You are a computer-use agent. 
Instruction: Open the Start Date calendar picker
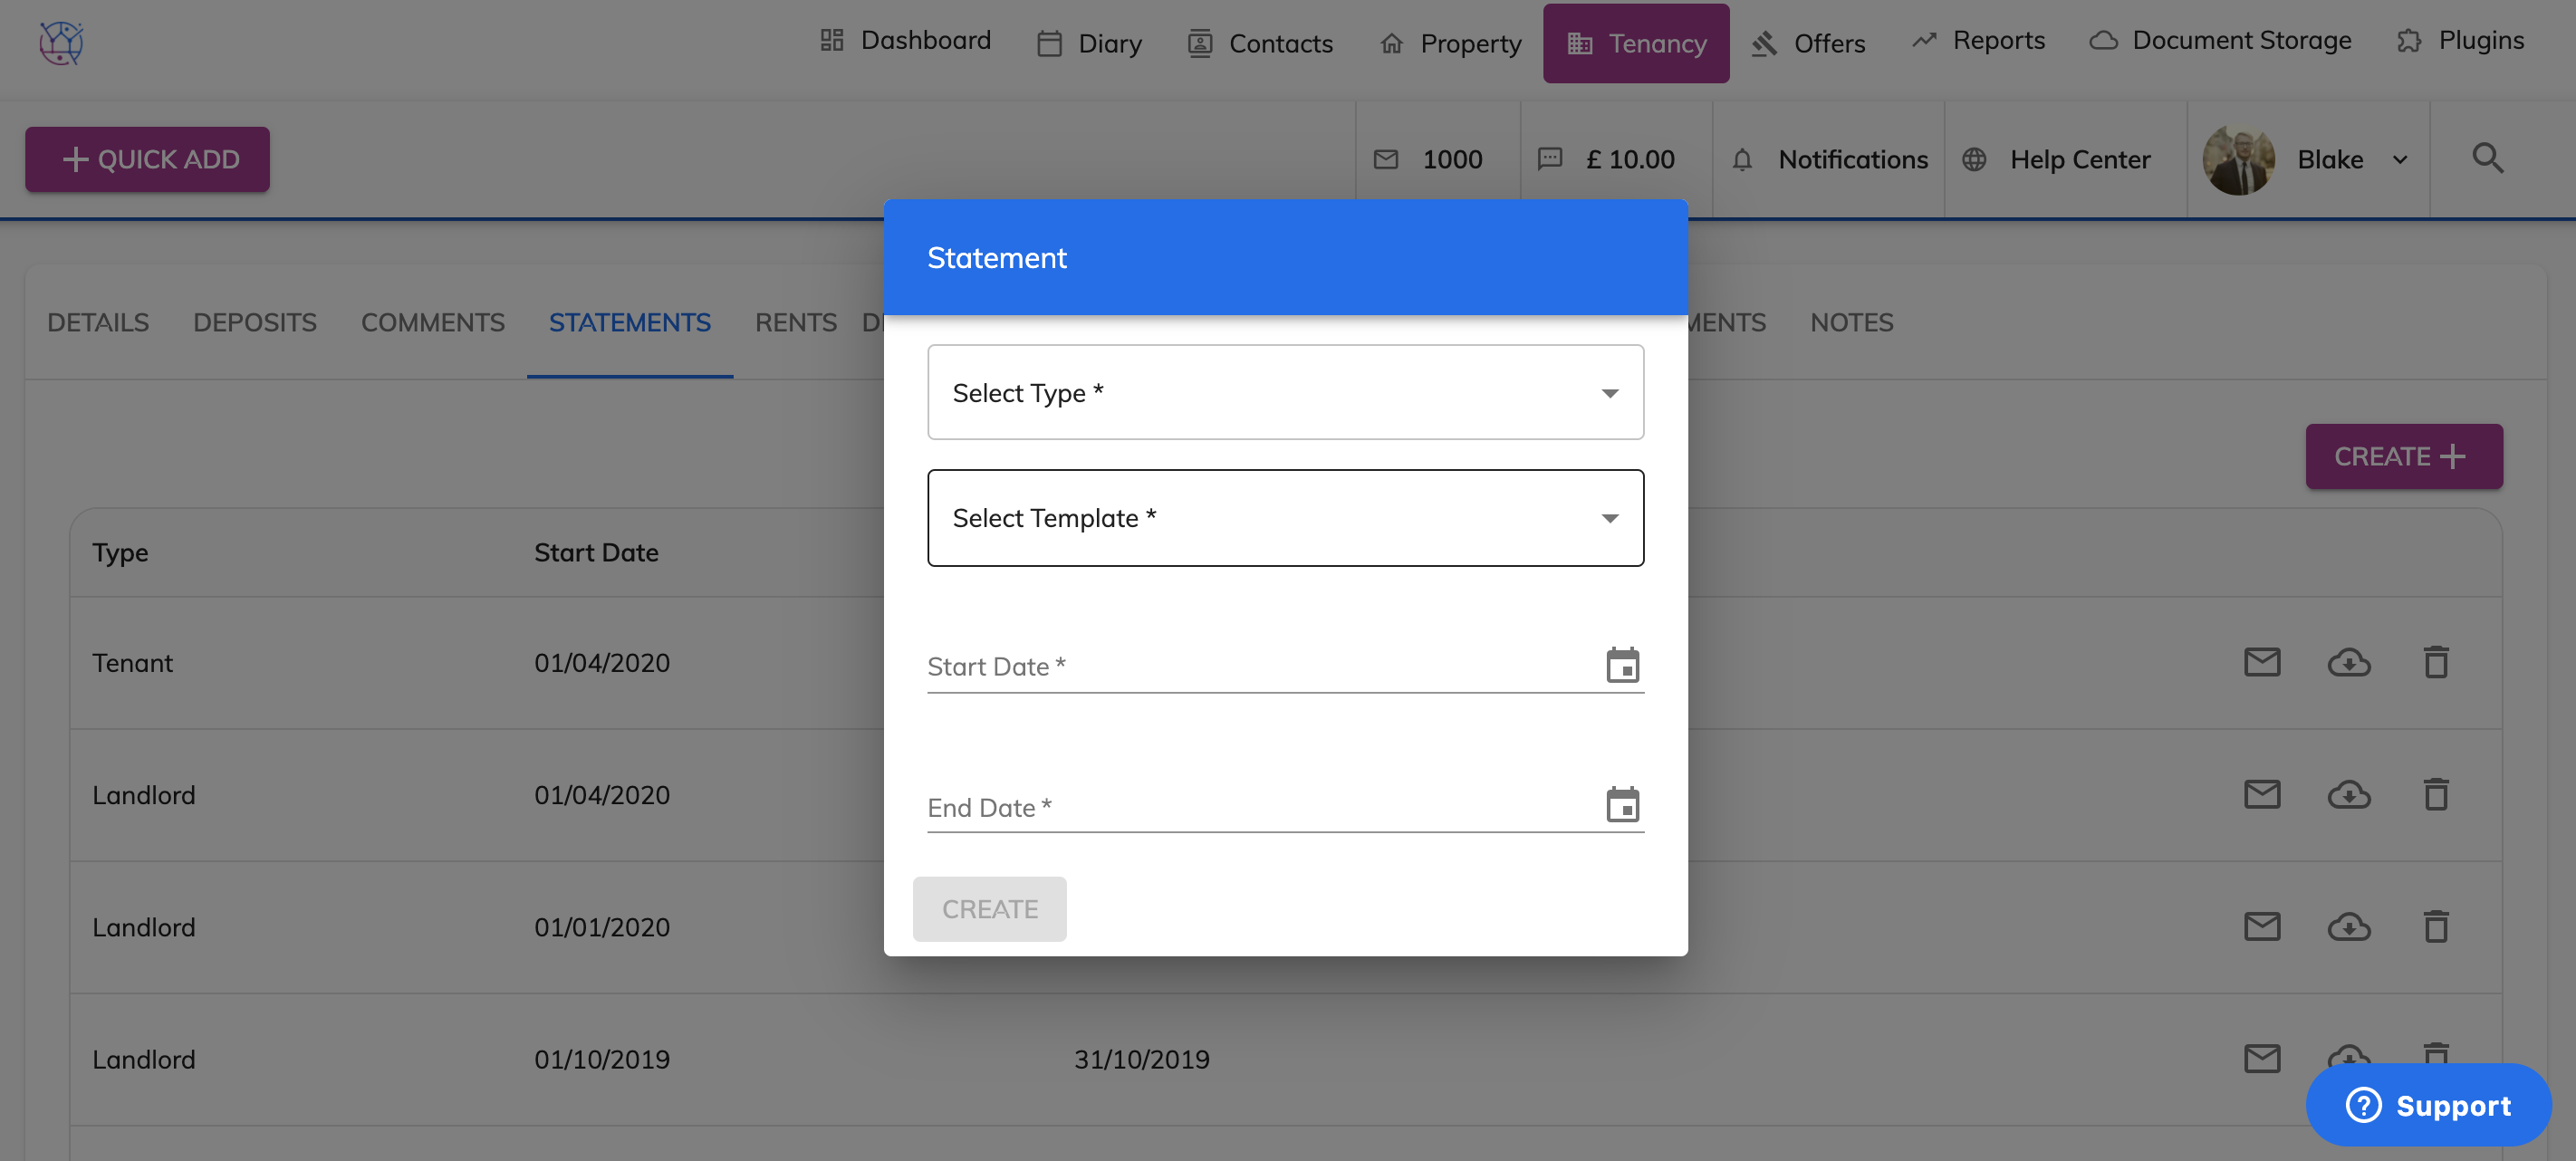[1622, 665]
